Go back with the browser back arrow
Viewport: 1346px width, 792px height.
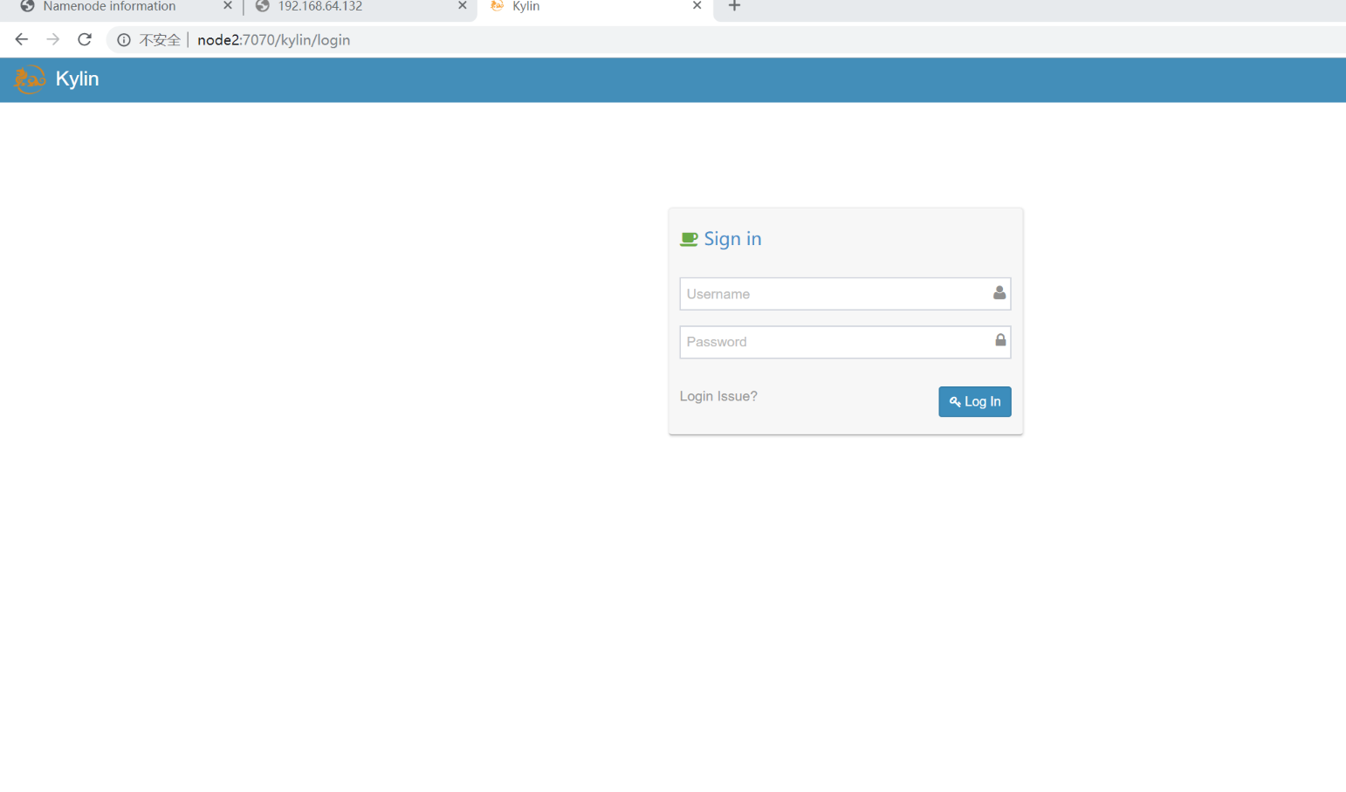tap(22, 39)
